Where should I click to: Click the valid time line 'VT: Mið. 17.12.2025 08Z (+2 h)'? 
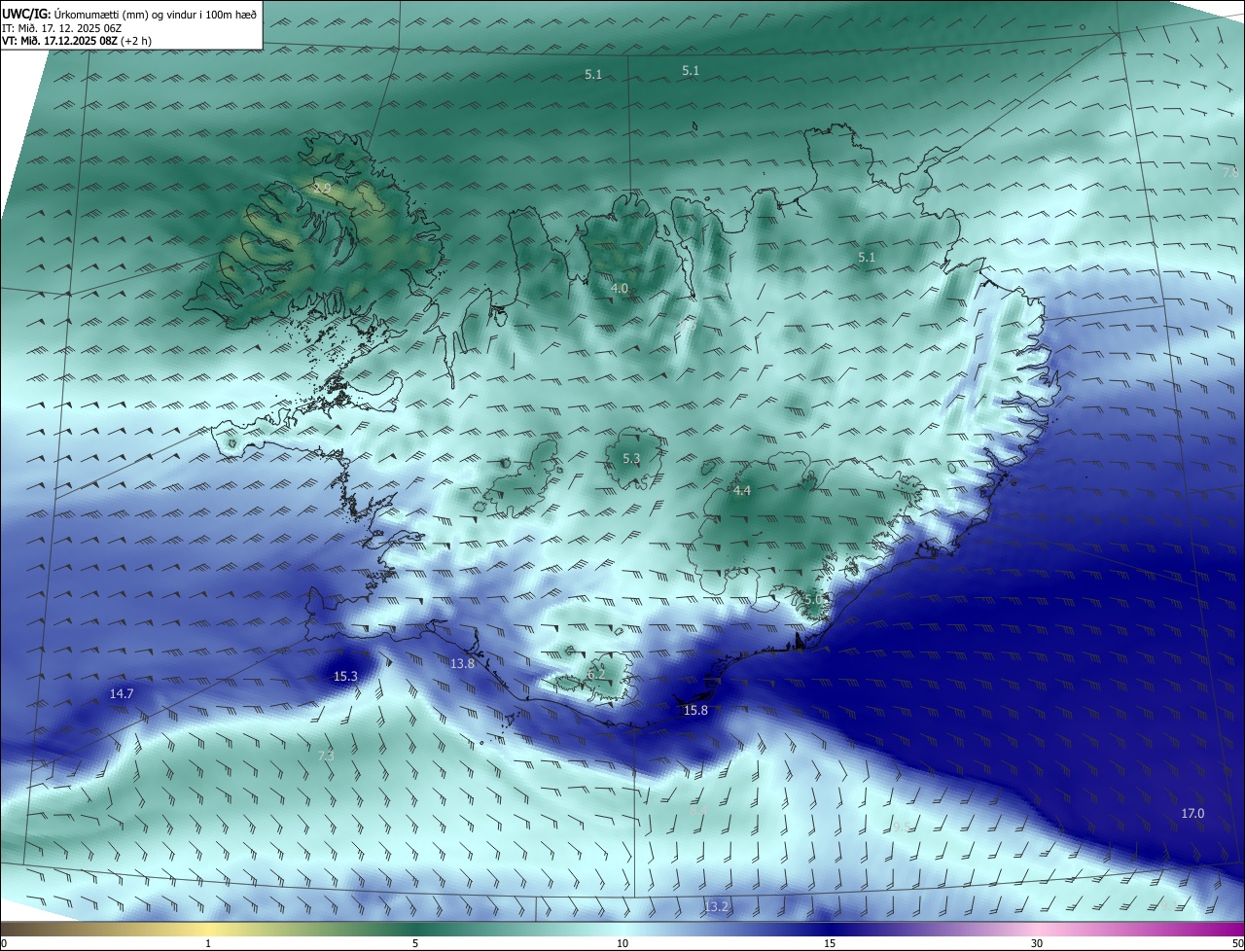point(77,41)
